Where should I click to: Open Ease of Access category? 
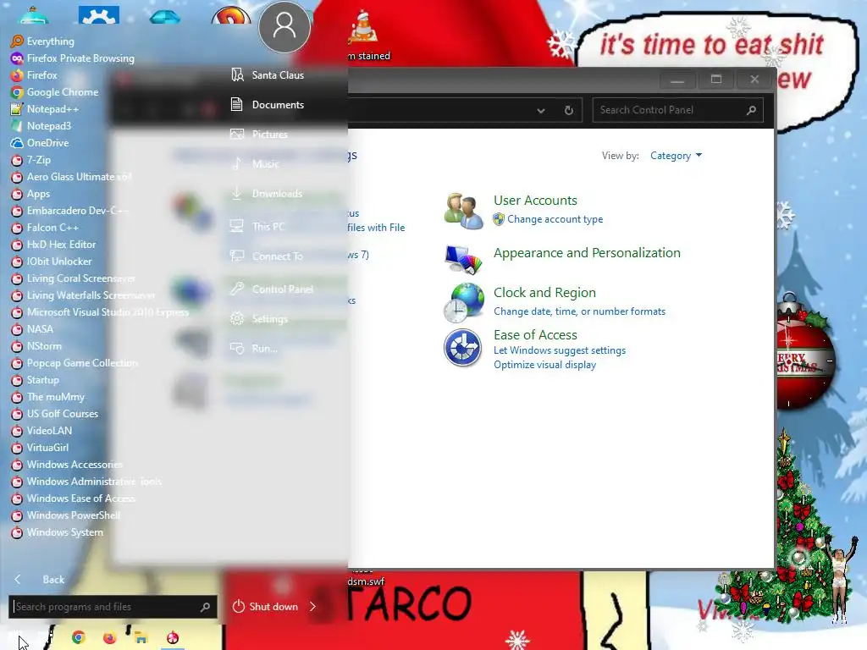click(x=535, y=335)
